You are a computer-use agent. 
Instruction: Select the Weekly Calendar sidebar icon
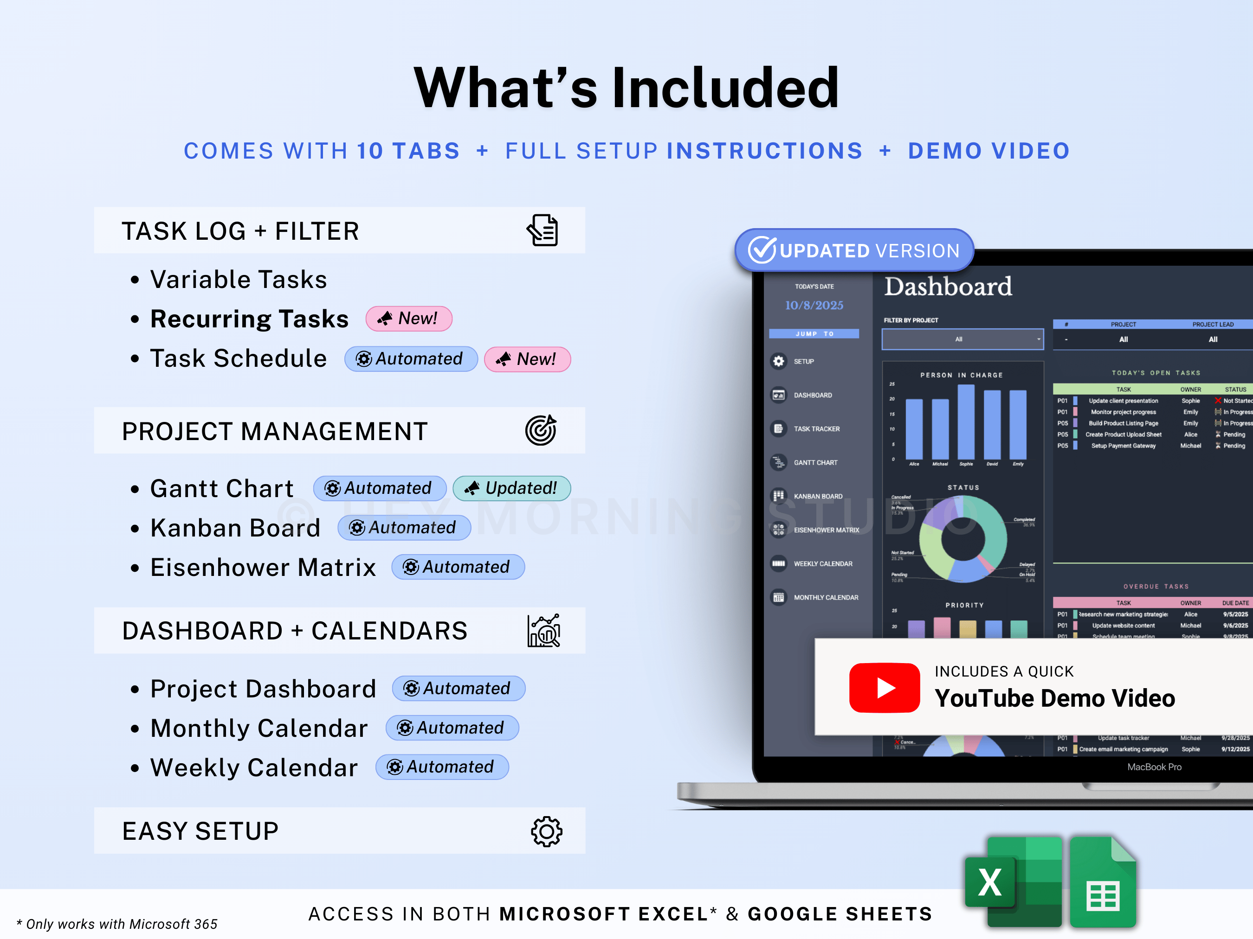(x=780, y=563)
